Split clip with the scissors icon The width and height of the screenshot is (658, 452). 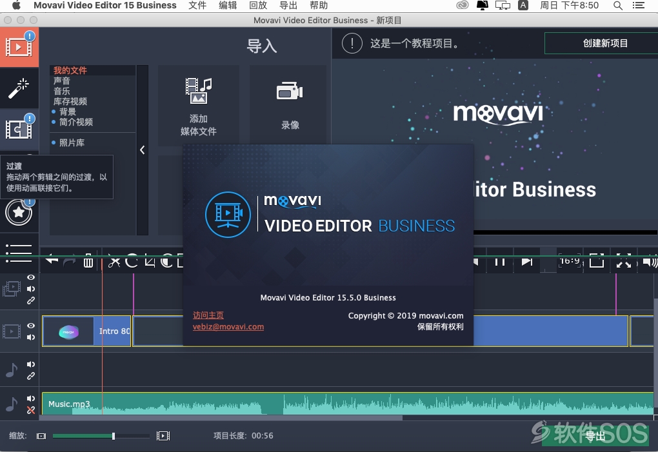coord(114,261)
